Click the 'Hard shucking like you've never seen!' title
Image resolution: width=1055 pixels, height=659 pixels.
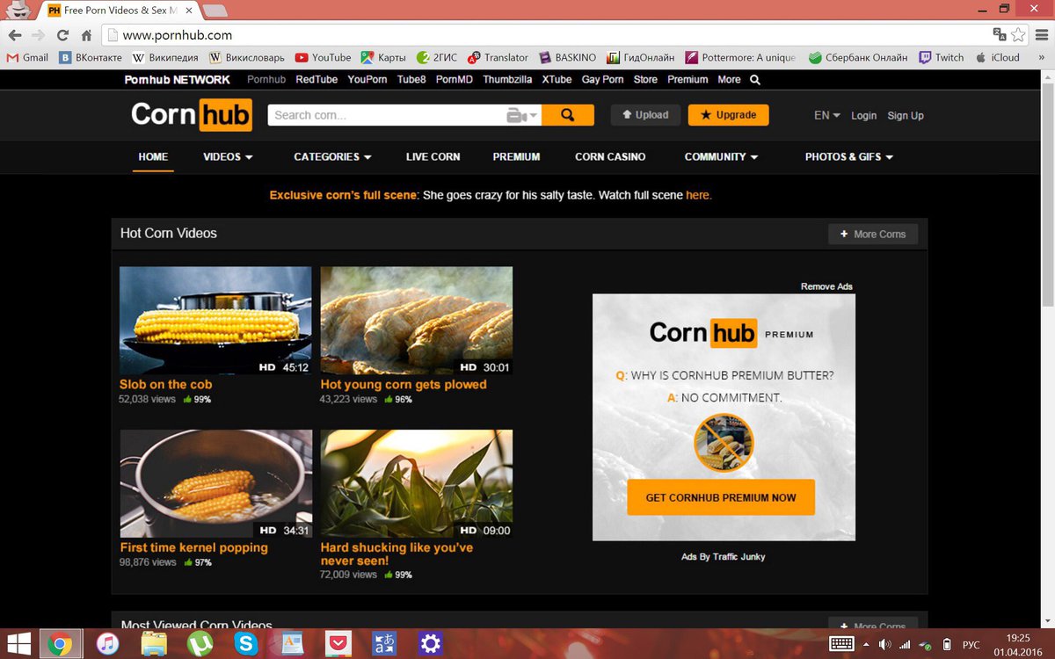pyautogui.click(x=397, y=554)
